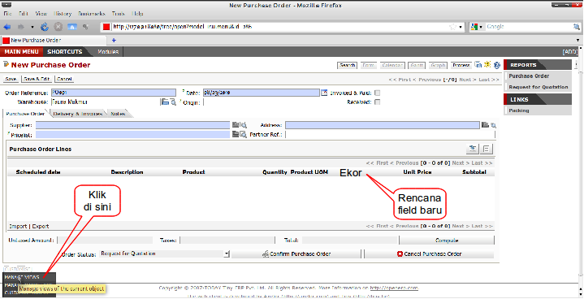The height and width of the screenshot is (299, 584).
Task: Click the browser stop loading icon
Action: 58,27
